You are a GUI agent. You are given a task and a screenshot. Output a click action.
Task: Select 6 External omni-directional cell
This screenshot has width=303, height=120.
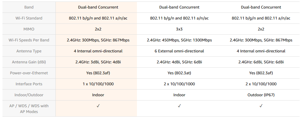tap(179, 51)
